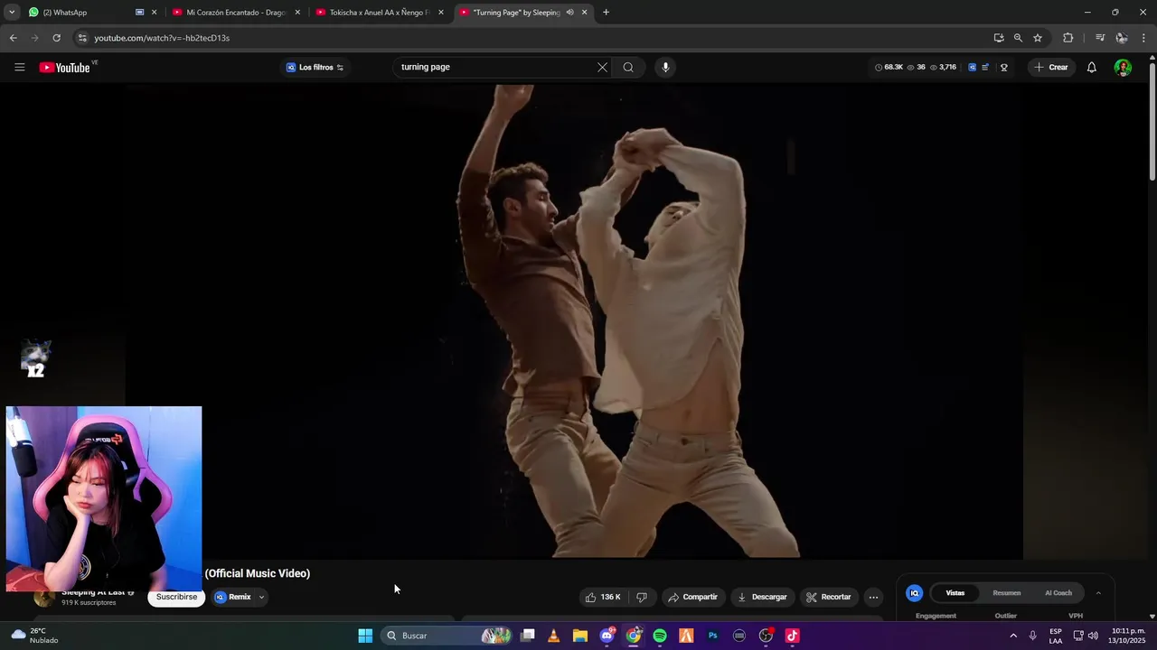Screen dimensions: 1157x650
Task: Dislike the video with thumbs down
Action: (x=642, y=598)
